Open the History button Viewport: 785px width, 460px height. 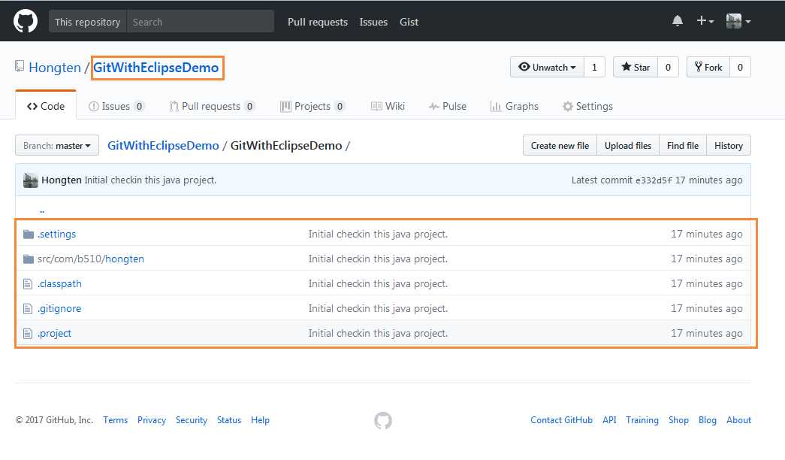click(x=729, y=145)
